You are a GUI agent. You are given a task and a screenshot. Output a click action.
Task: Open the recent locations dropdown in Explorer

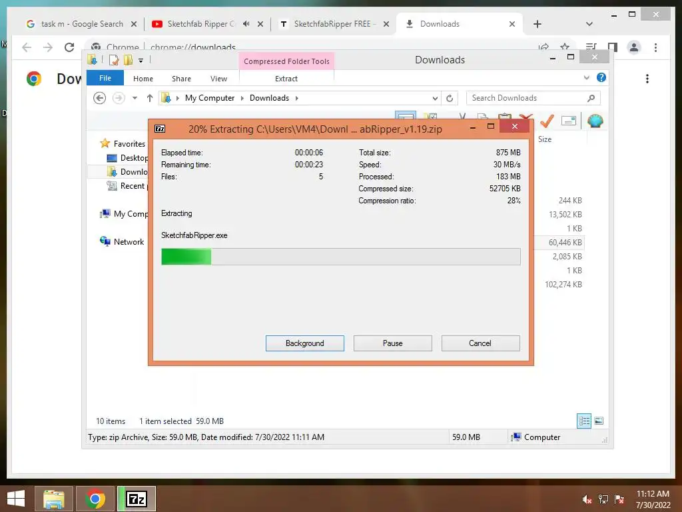(135, 98)
